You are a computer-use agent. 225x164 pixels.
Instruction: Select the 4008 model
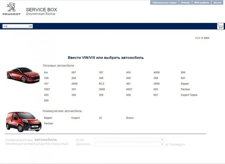[x=156, y=73]
